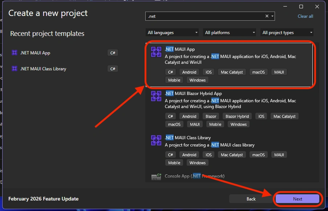Click the macOS tag under Blazor Hybrid App
Viewport: 328px width, 211px height.
pos(174,124)
